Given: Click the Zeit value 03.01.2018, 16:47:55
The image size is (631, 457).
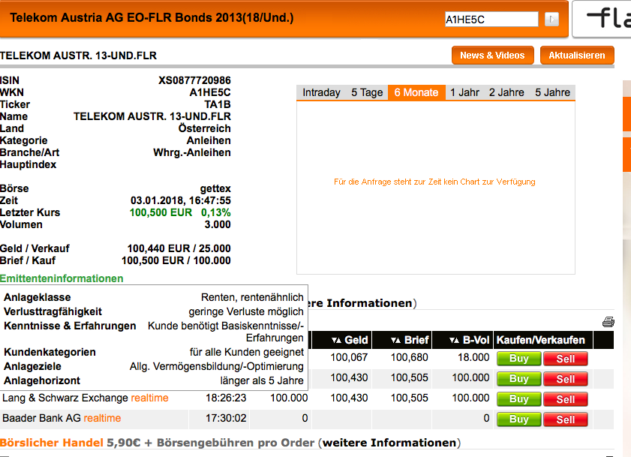Looking at the screenshot, I should (x=181, y=200).
